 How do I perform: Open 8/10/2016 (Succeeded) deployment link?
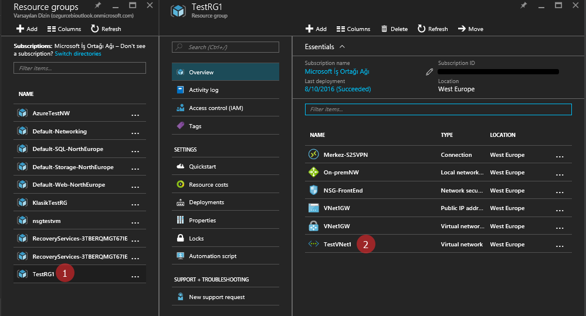click(338, 89)
